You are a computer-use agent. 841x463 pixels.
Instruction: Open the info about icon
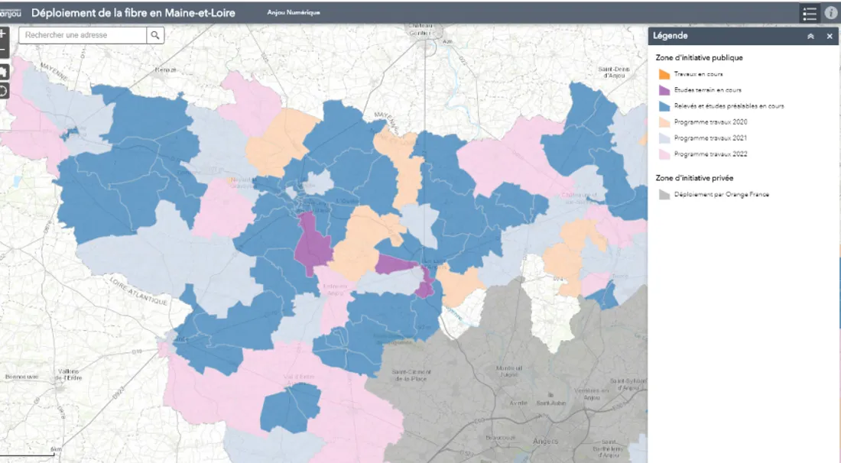(x=831, y=13)
